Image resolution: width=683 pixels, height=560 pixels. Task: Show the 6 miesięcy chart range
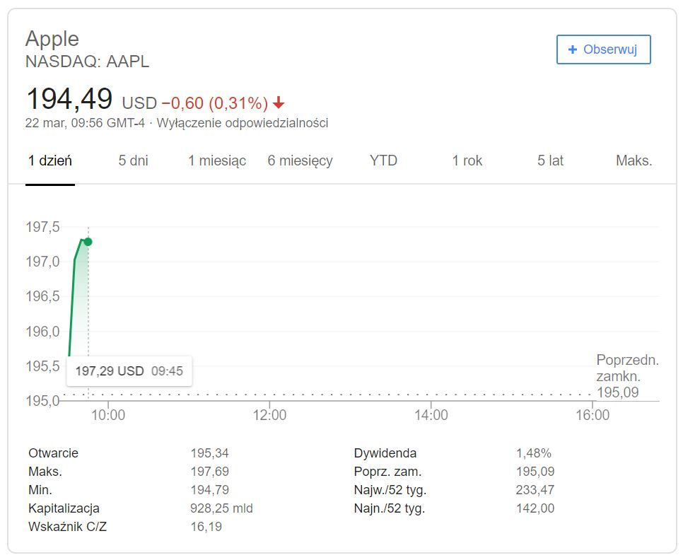[300, 161]
